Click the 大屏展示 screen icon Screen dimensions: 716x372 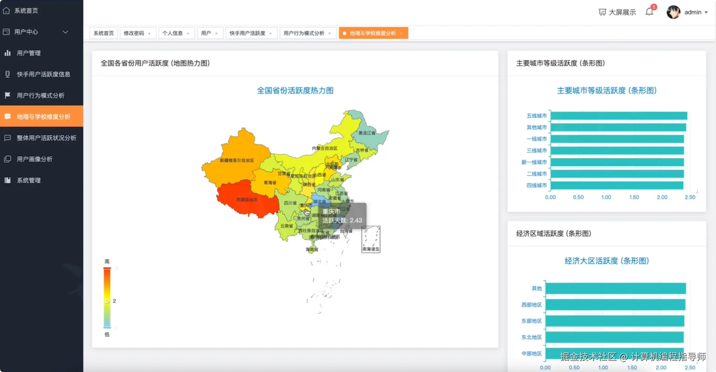[x=602, y=12]
